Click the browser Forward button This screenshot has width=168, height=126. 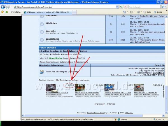point(8,7)
